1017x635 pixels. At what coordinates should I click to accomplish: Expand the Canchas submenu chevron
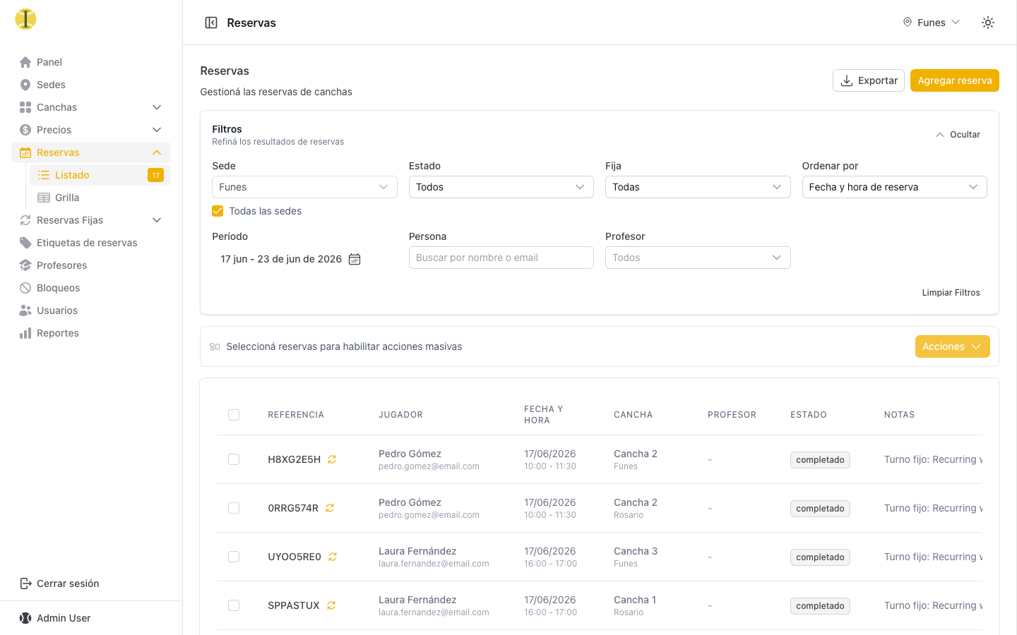[157, 107]
